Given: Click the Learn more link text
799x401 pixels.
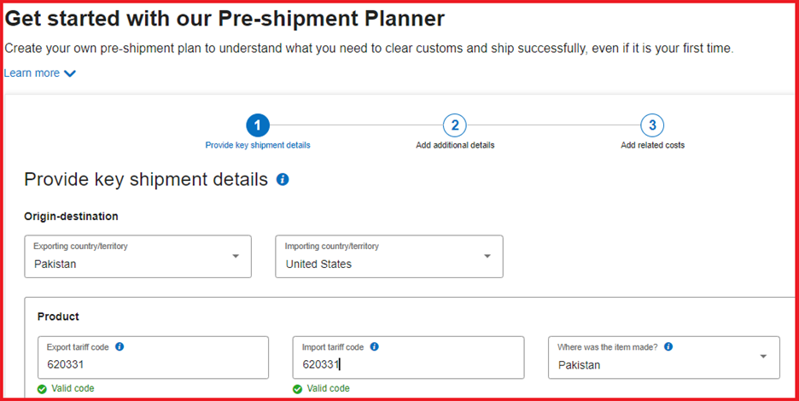Looking at the screenshot, I should [x=32, y=73].
